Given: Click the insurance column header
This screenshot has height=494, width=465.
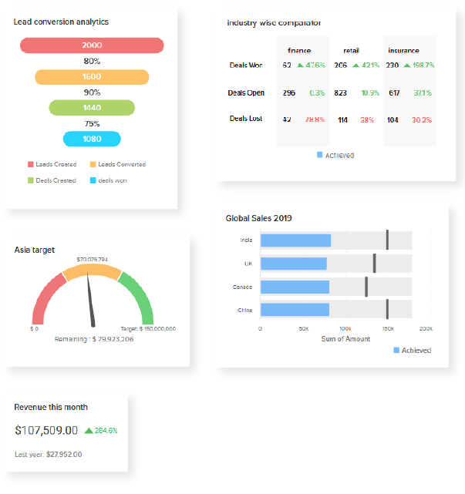Looking at the screenshot, I should point(403,50).
